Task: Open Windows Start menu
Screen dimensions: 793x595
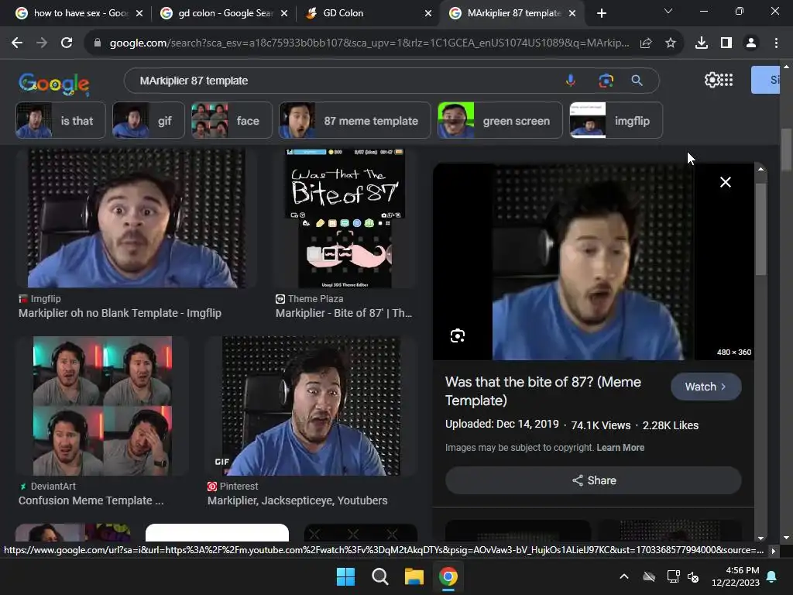Action: [x=346, y=576]
